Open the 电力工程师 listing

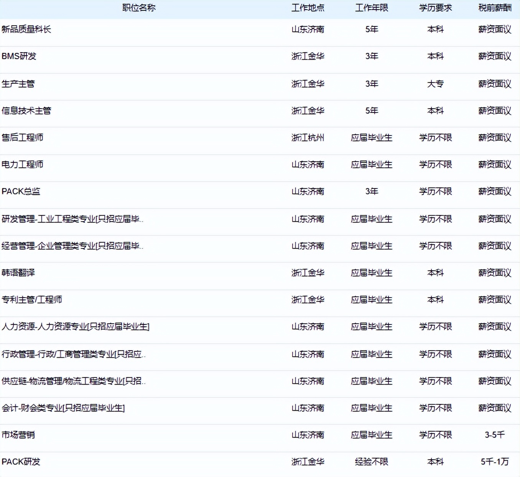point(22,164)
